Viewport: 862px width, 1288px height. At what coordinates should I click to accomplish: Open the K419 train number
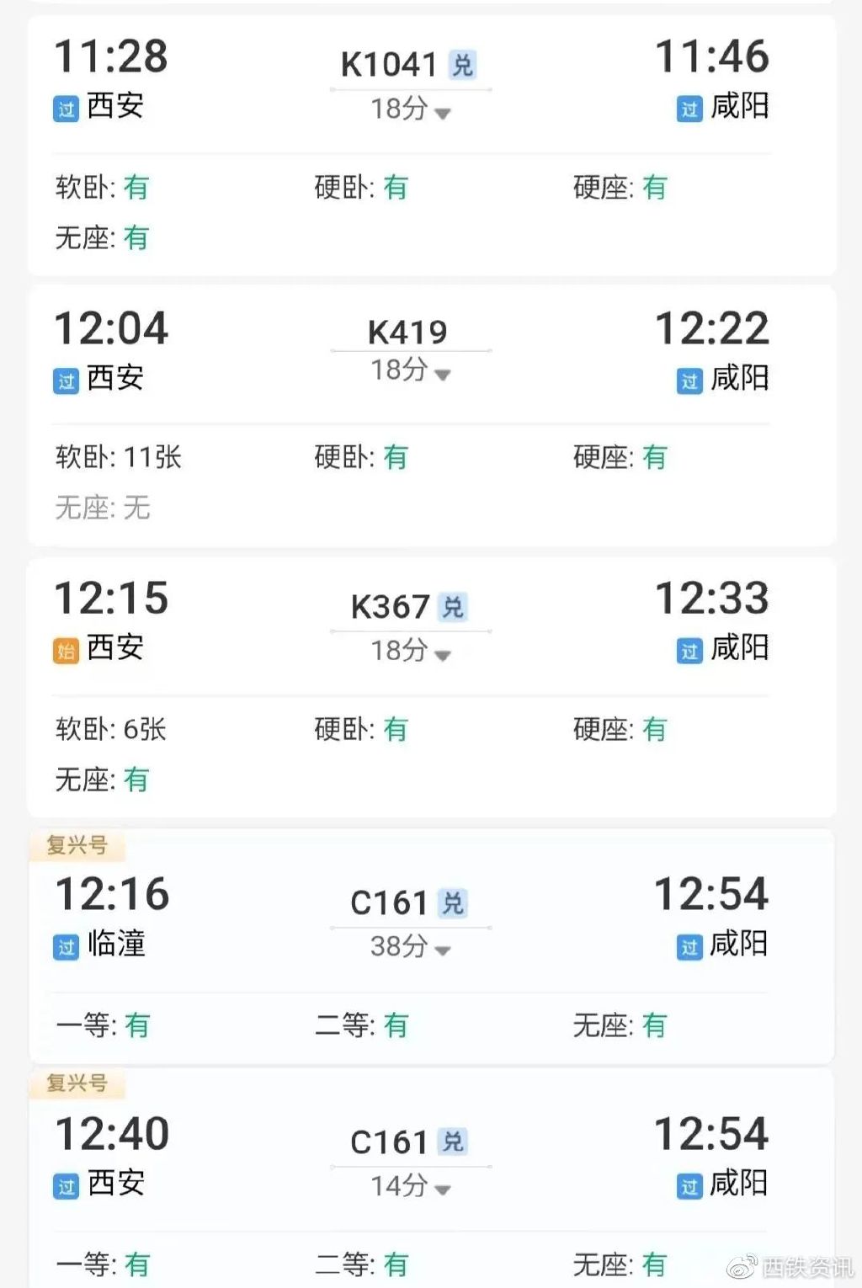408,332
